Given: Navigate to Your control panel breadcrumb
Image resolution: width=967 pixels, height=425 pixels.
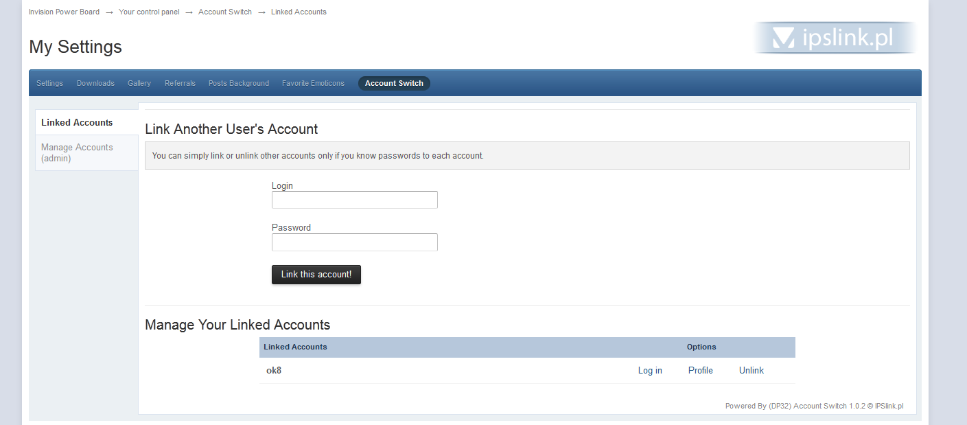Looking at the screenshot, I should click(149, 11).
